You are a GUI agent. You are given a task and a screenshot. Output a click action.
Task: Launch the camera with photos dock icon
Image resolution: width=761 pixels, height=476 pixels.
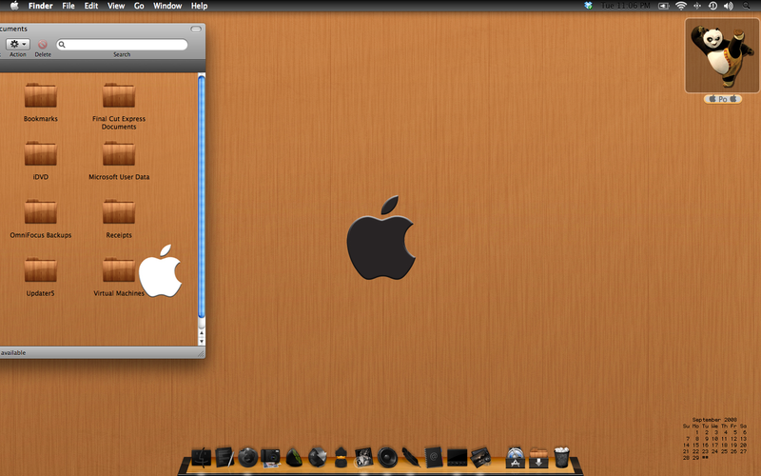pyautogui.click(x=271, y=458)
